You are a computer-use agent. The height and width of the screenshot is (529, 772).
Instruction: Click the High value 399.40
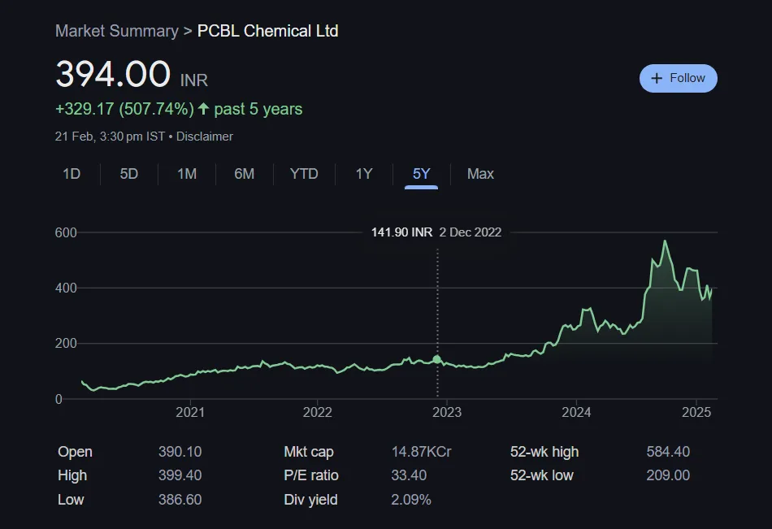tap(180, 475)
